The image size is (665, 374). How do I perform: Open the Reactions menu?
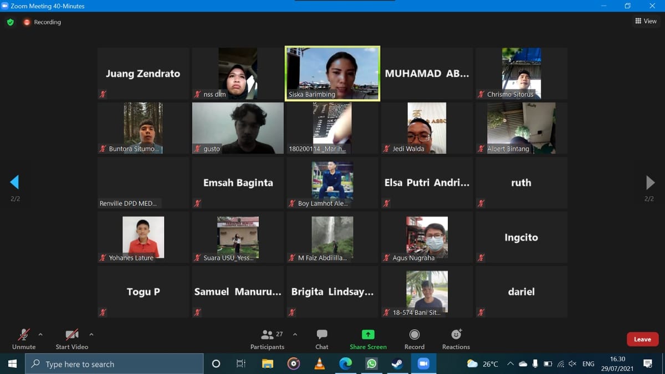coord(456,339)
